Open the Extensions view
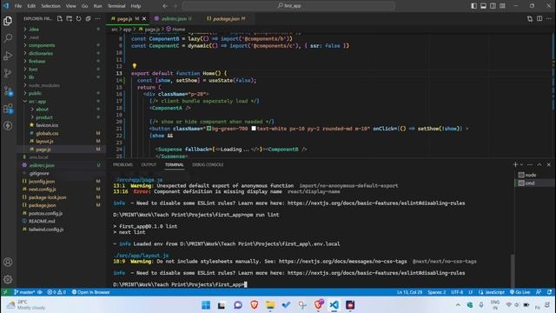The height and width of the screenshot is (313, 556). pyautogui.click(x=8, y=108)
